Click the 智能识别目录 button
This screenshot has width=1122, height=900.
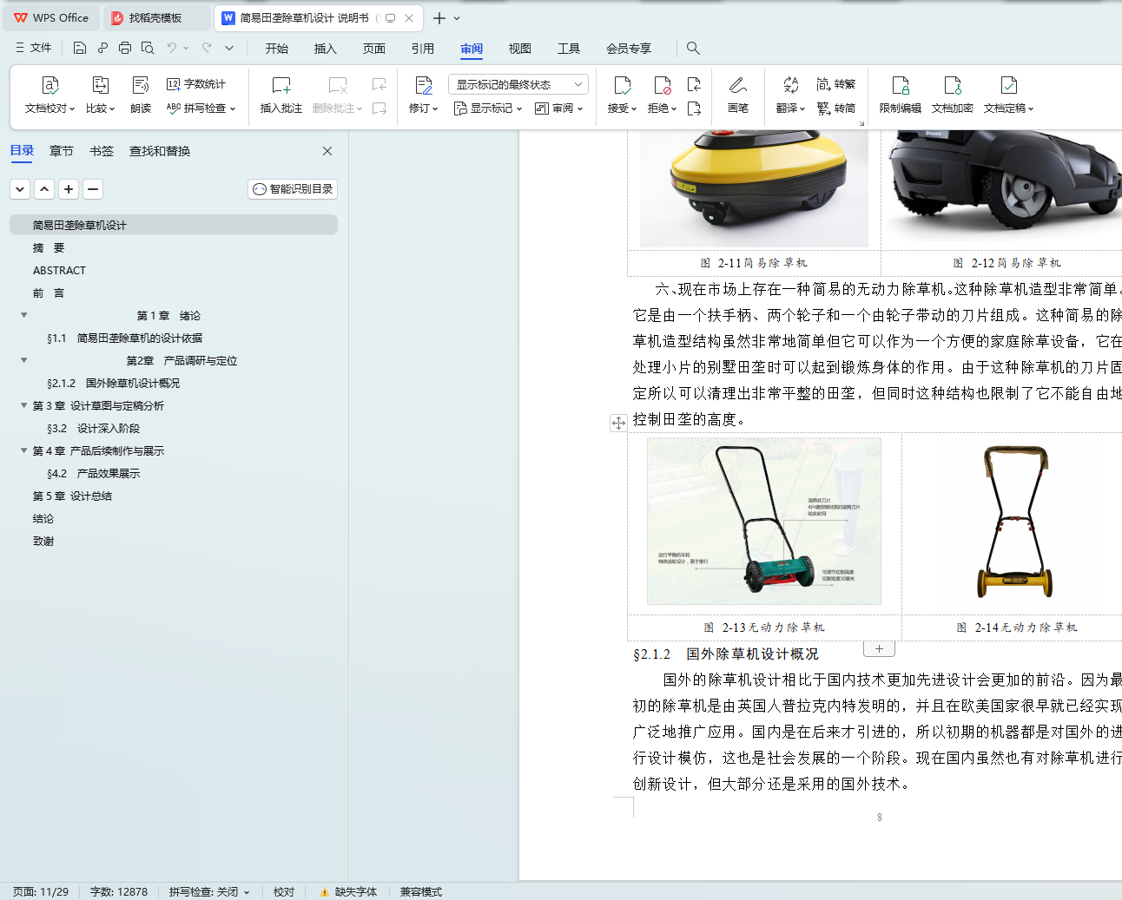(x=293, y=189)
